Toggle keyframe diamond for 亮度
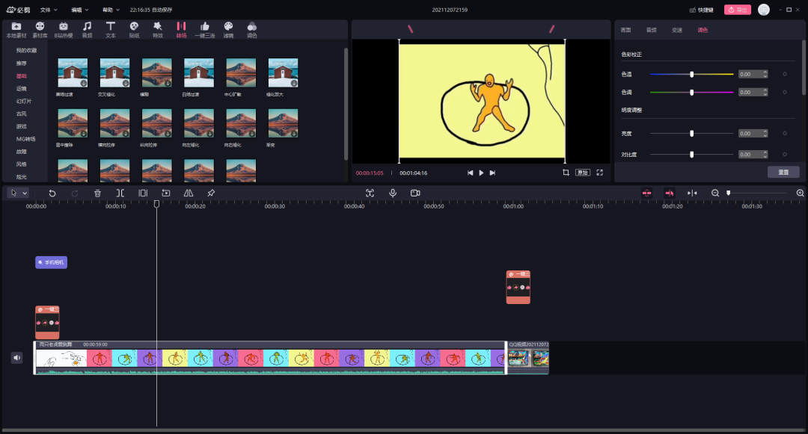 [784, 134]
